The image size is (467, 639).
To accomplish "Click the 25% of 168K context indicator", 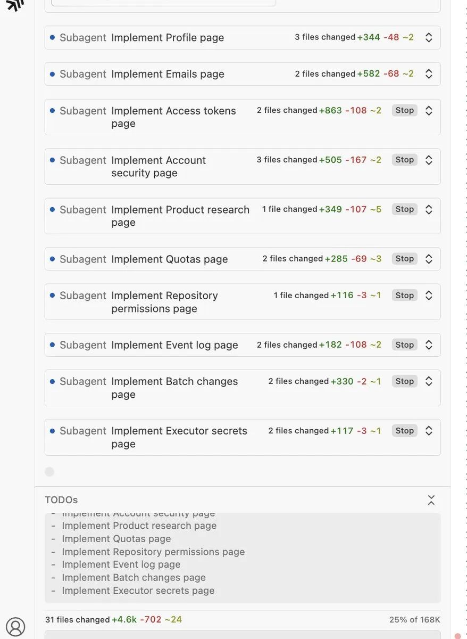I will [414, 620].
